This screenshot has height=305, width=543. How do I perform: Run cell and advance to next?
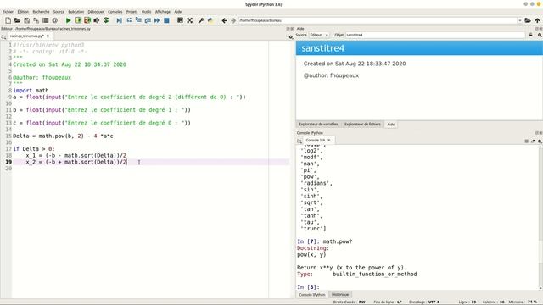coord(87,20)
